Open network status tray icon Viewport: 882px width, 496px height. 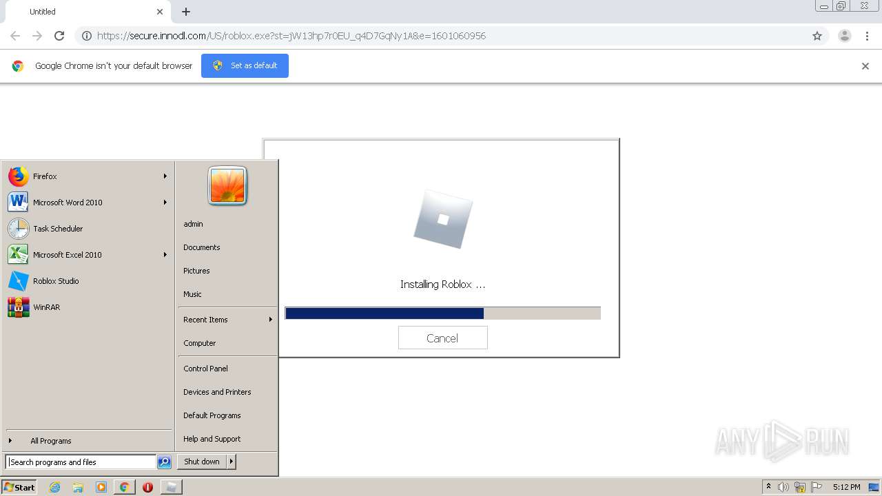pyautogui.click(x=800, y=487)
